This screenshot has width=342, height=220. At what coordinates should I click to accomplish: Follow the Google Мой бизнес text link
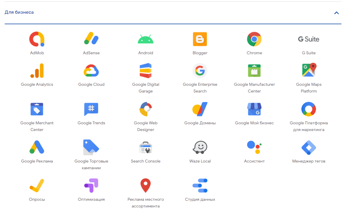[x=254, y=123]
